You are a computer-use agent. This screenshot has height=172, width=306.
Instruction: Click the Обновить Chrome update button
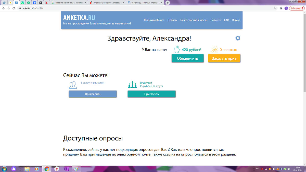click(297, 8)
